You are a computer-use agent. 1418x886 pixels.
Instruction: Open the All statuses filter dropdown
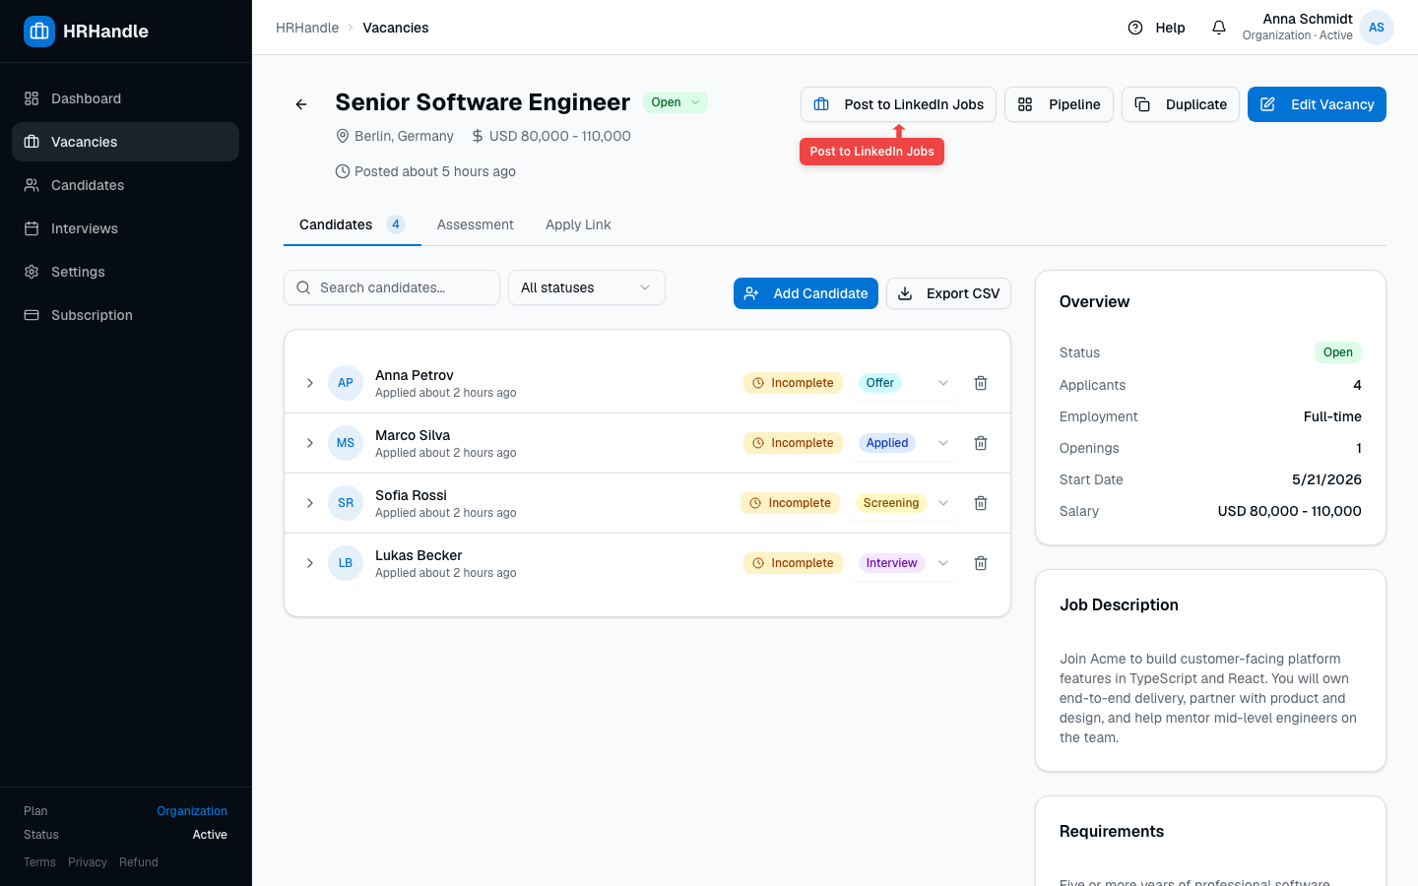(x=587, y=287)
